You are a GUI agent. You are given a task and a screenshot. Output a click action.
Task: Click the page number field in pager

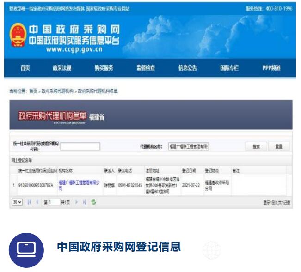[x=54, y=202]
